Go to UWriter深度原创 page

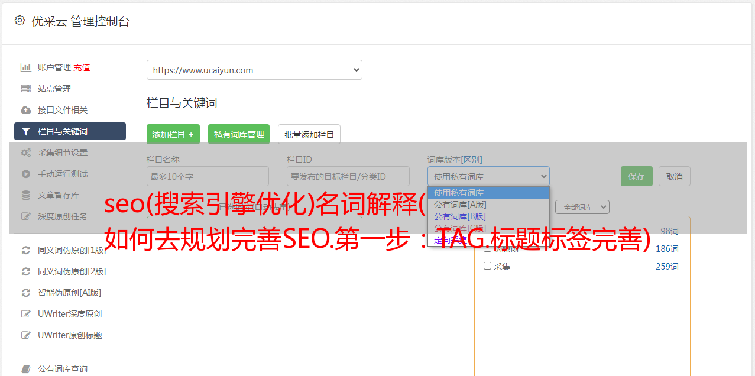[70, 314]
